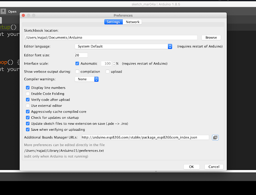Enable verbose output during compilation
Screen dimensions: 256x195
point(77,71)
